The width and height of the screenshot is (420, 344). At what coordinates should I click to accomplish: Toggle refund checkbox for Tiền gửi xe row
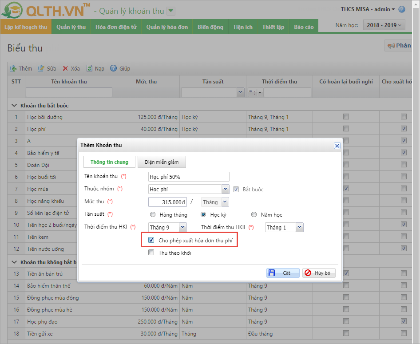click(346, 333)
